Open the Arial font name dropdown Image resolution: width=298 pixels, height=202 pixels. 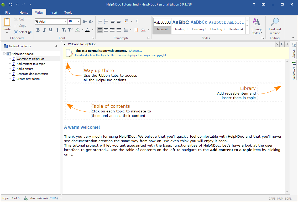66,22
